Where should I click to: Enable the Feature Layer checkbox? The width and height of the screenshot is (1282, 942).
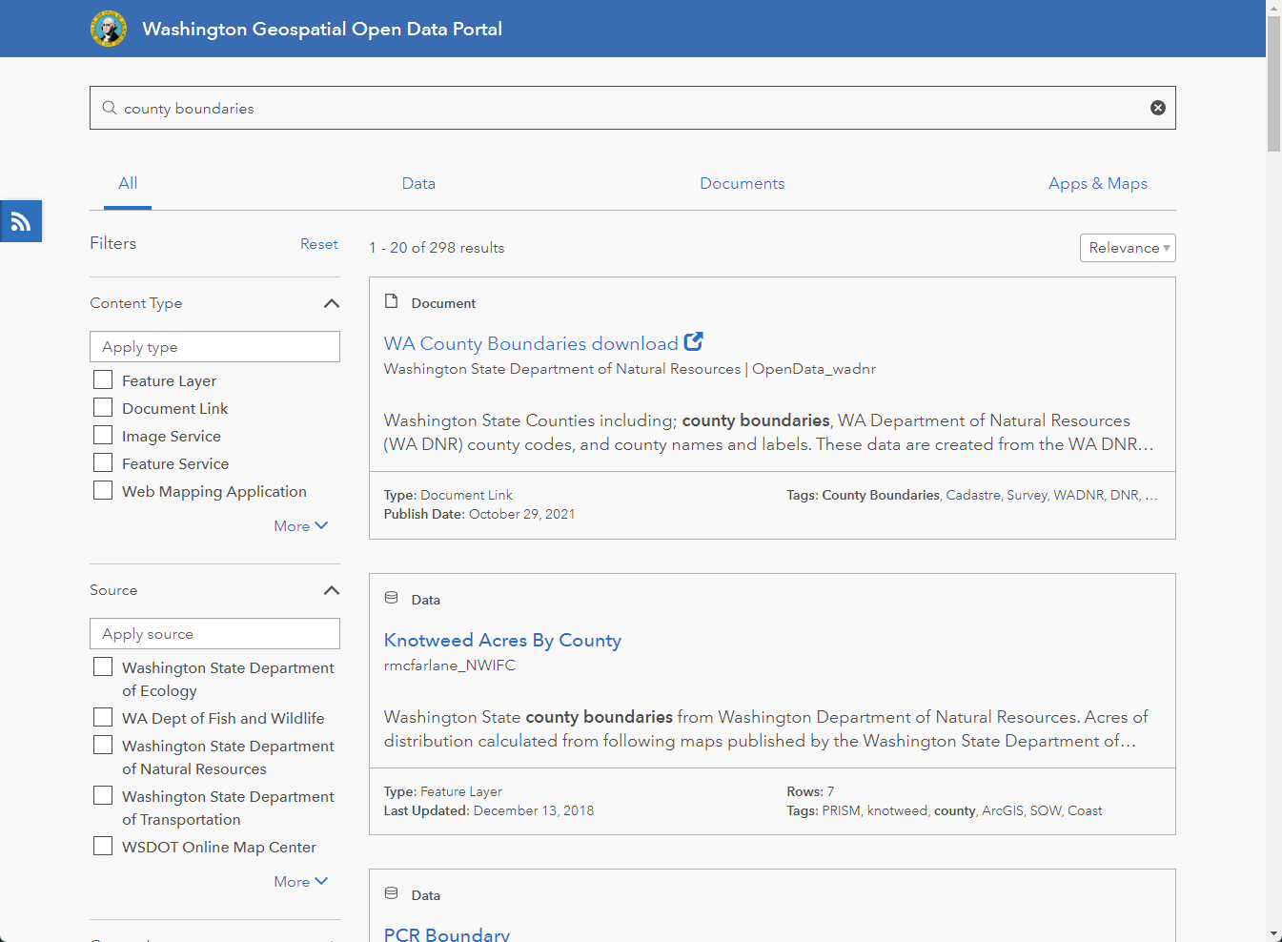pos(103,379)
